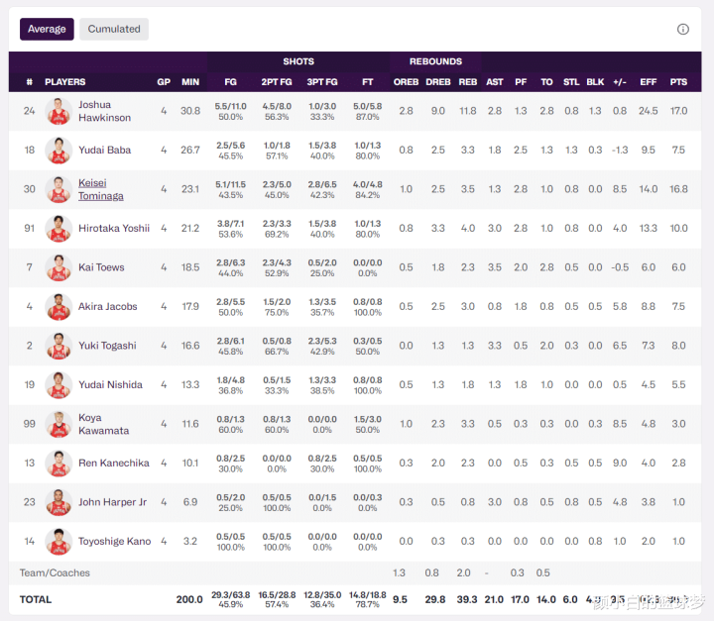The width and height of the screenshot is (714, 621).
Task: Switch to the Cumulated stats view
Action: tap(114, 29)
